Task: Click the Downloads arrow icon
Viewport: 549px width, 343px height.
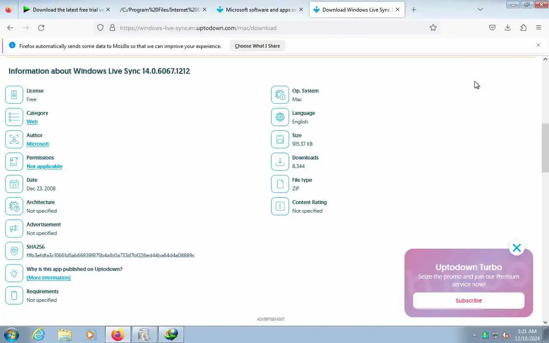Action: [280, 162]
